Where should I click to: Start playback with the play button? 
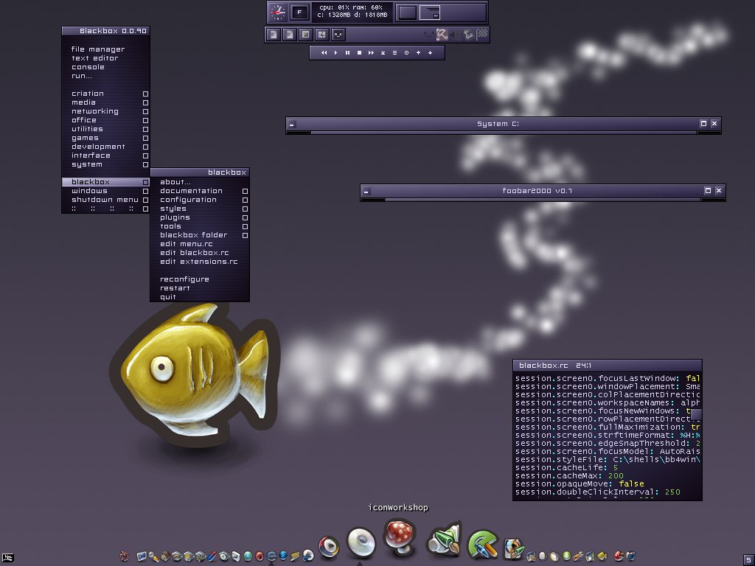335,53
